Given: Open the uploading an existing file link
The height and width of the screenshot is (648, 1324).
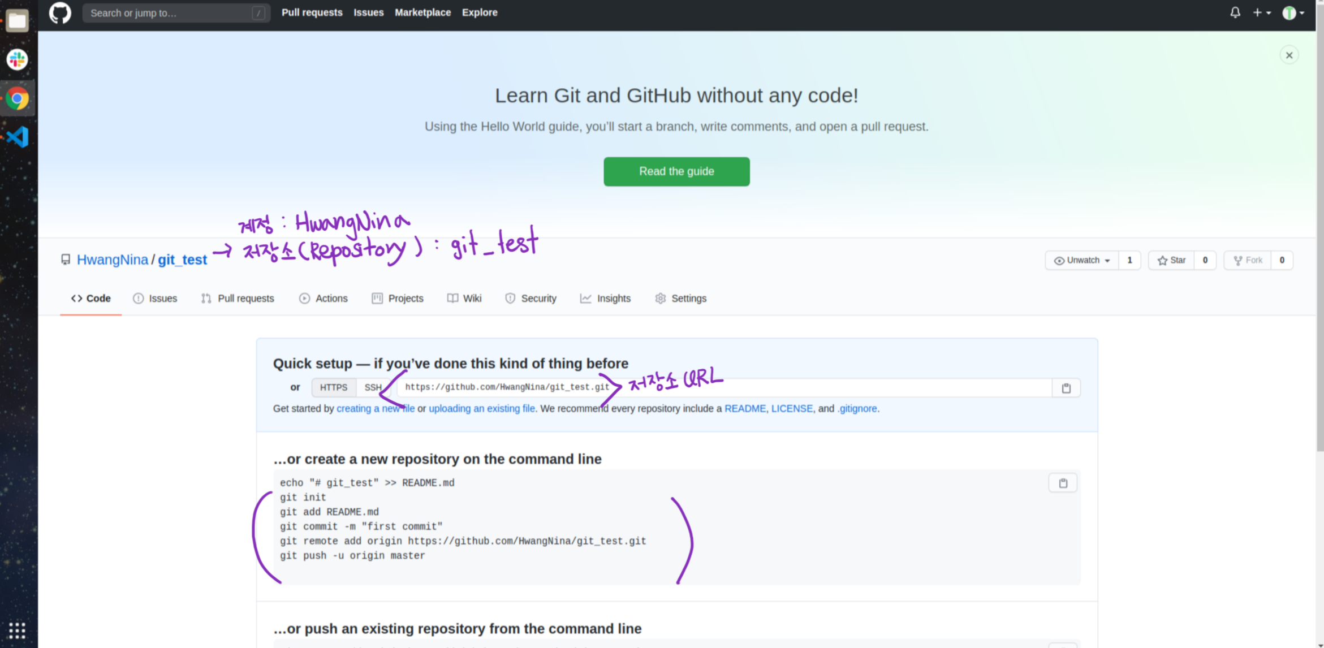Looking at the screenshot, I should click(x=482, y=408).
